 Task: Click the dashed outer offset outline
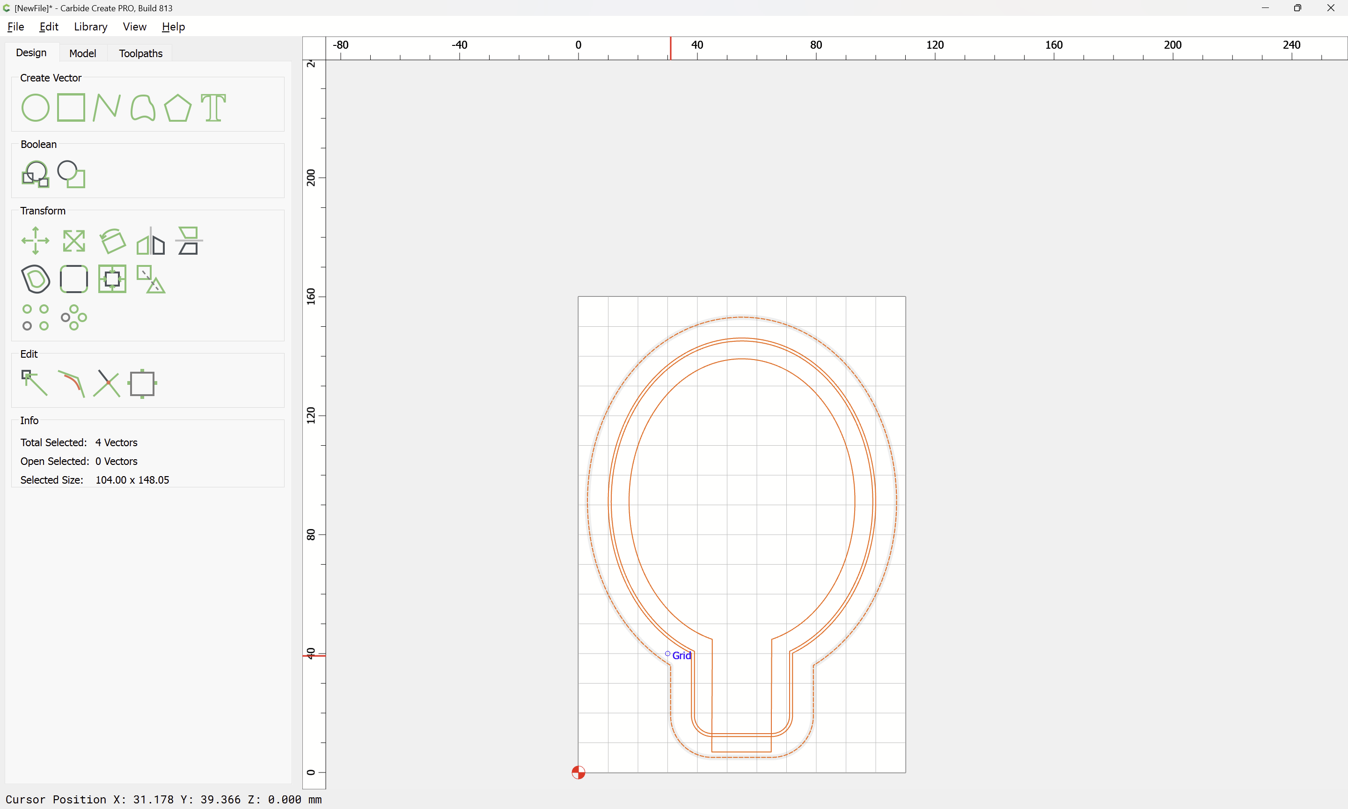pos(742,317)
